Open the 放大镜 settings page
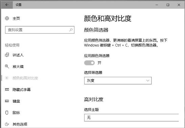The height and width of the screenshot is (128, 185). coord(18,67)
